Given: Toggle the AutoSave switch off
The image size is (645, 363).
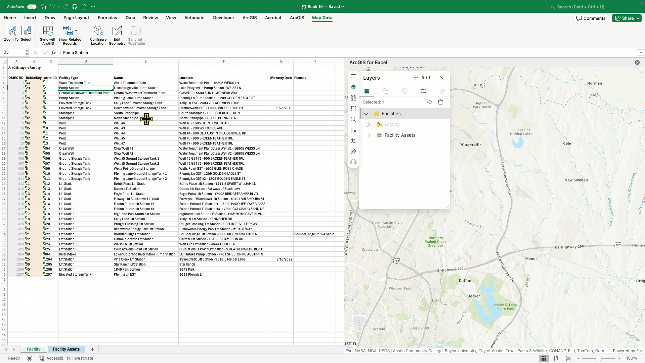Looking at the screenshot, I should tap(32, 6).
